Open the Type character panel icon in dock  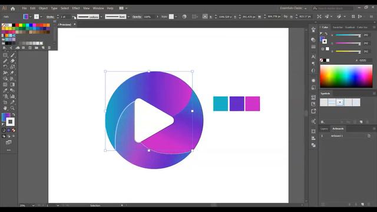pos(313,57)
